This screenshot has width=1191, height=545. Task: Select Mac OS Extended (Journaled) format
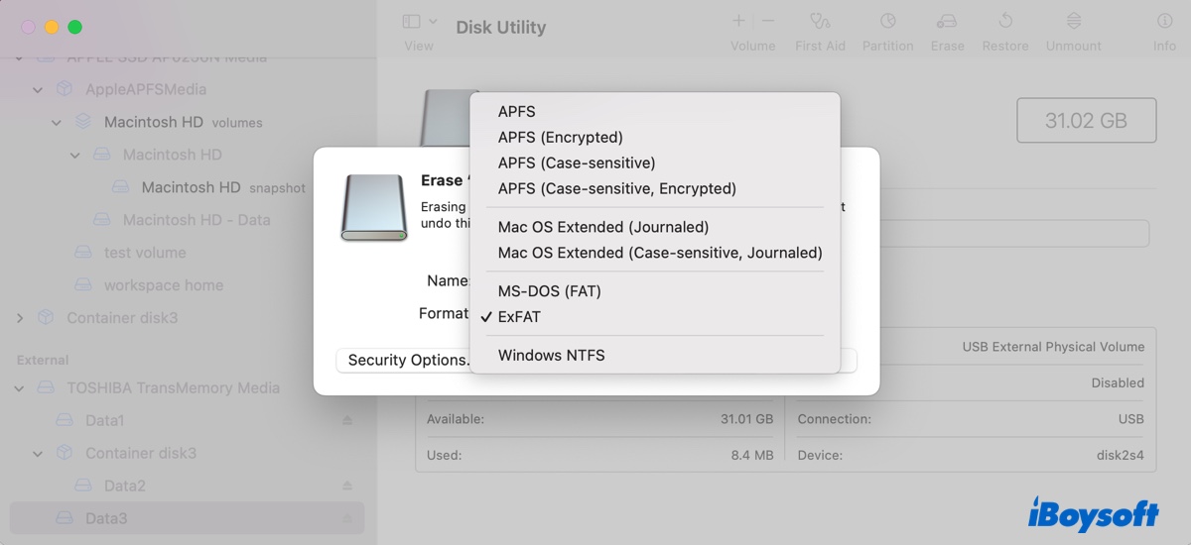tap(602, 227)
